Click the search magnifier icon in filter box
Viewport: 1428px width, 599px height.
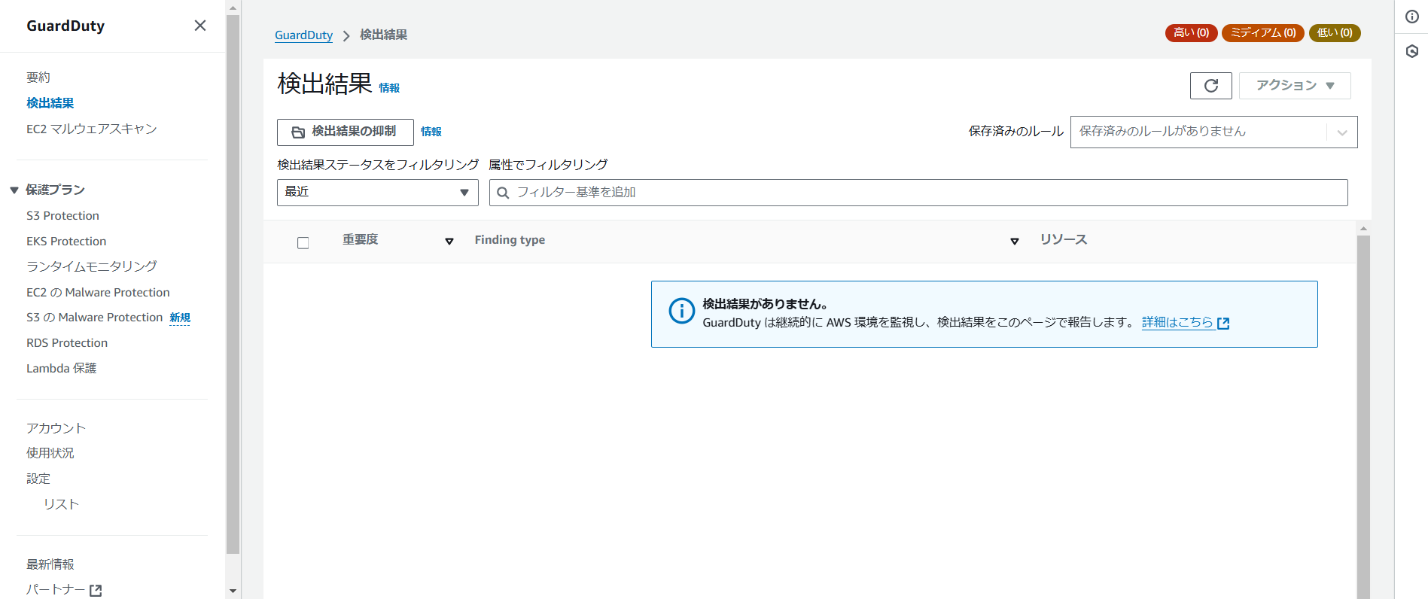(503, 193)
